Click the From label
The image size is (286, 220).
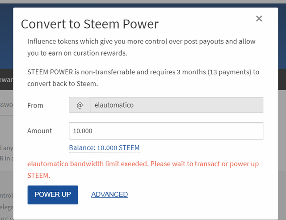(35, 105)
